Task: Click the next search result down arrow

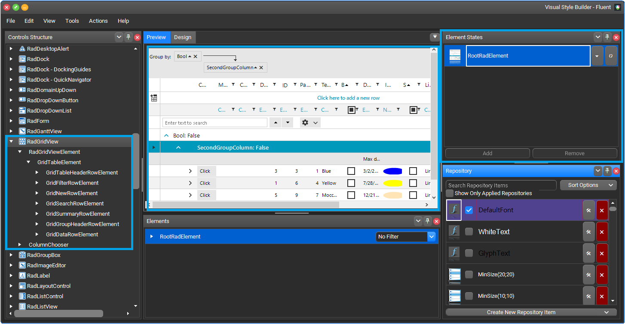Action: pyautogui.click(x=287, y=122)
